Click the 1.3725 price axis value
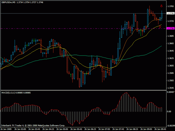Screen dimensions: 175x131 click(171, 21)
